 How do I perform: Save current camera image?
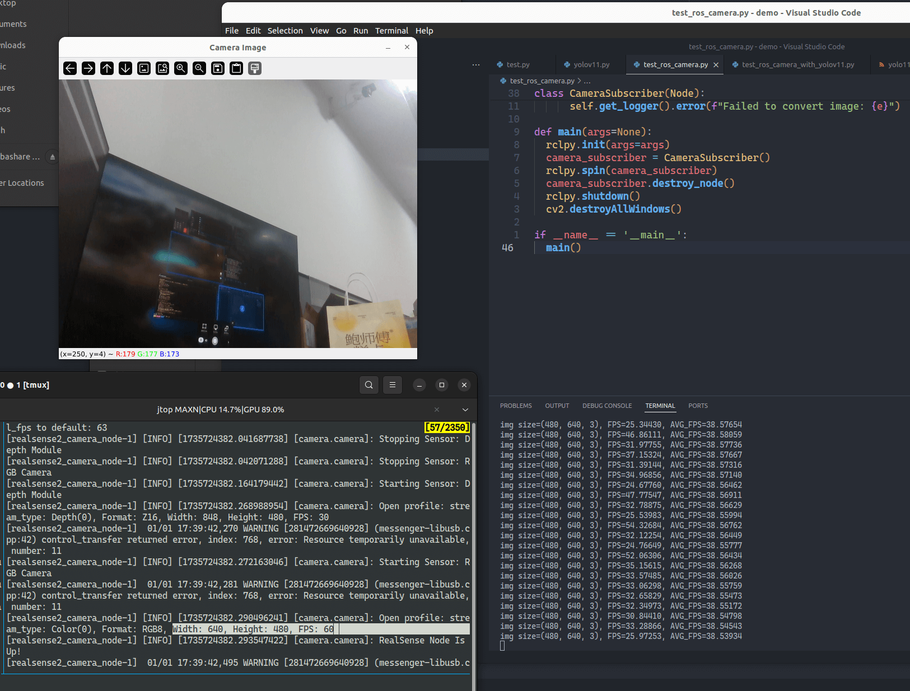[x=218, y=68]
